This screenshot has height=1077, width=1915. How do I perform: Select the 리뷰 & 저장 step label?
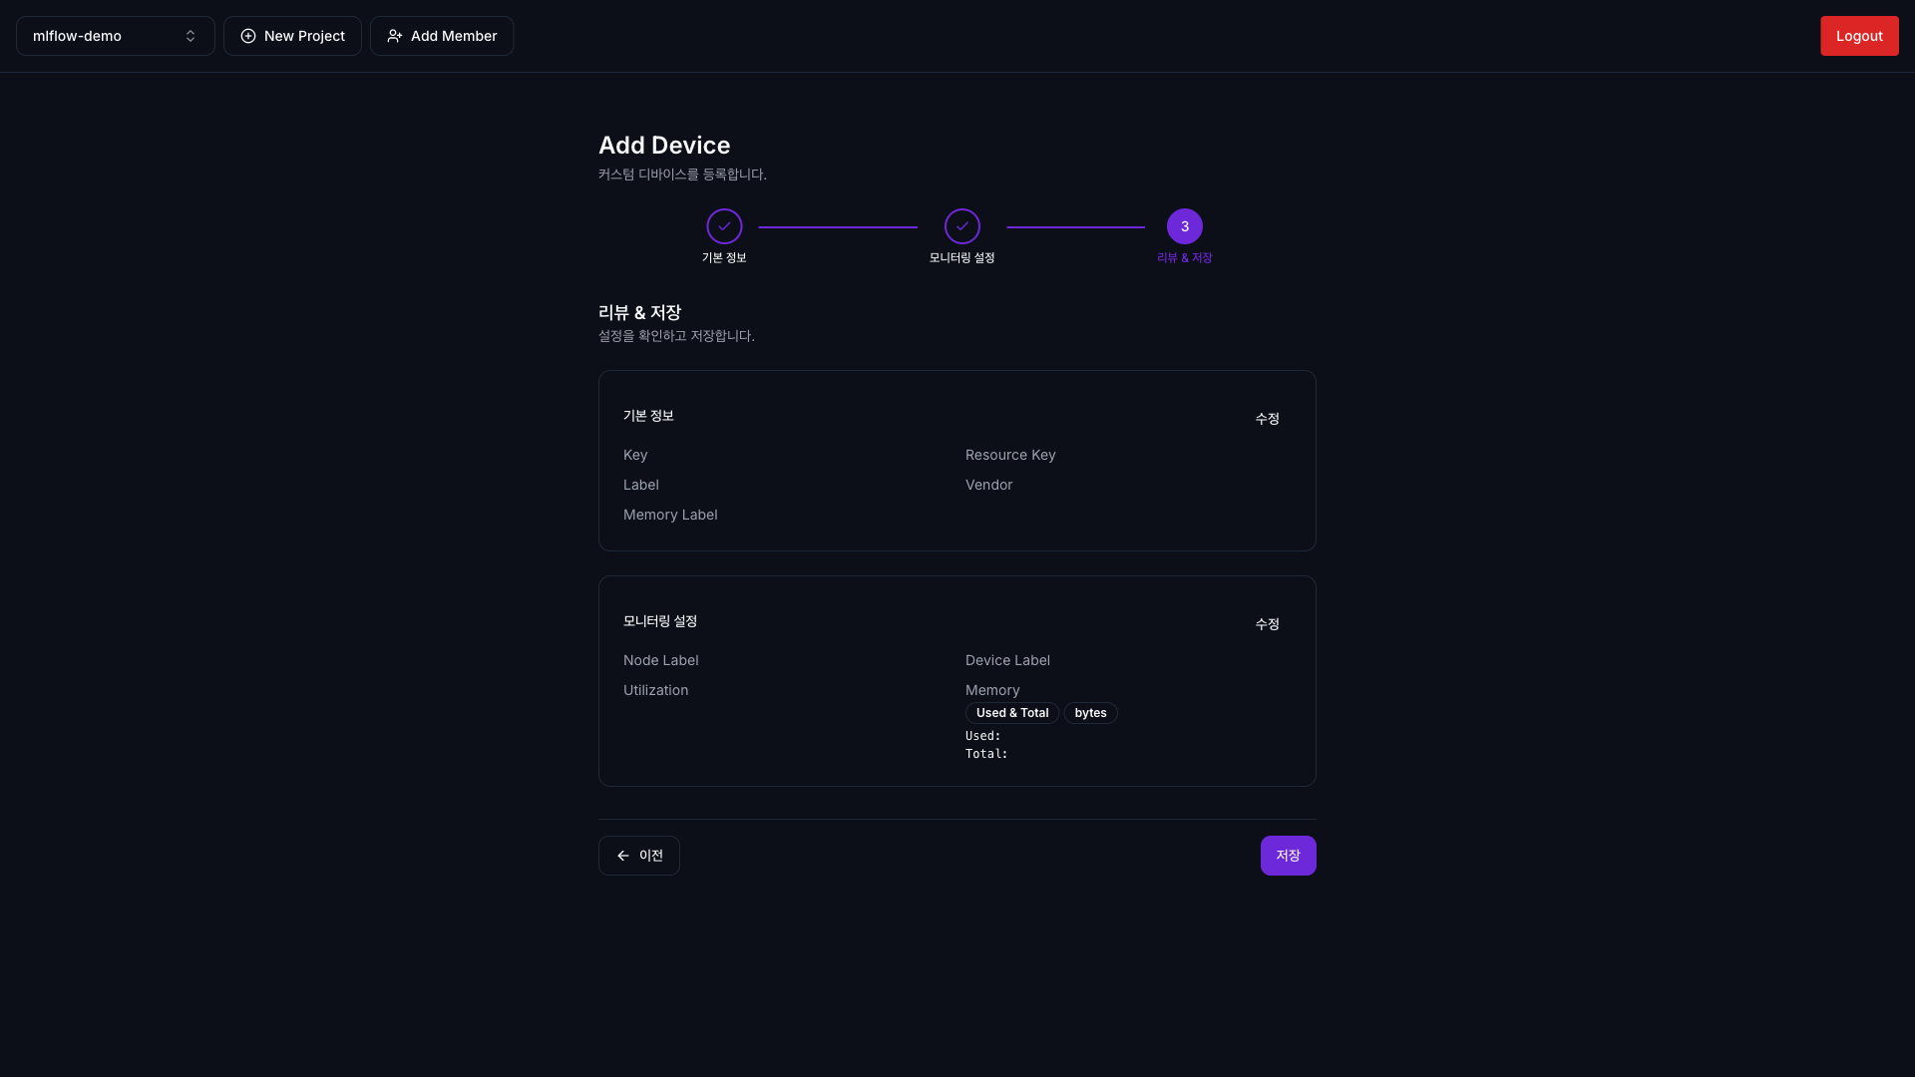pos(1185,257)
